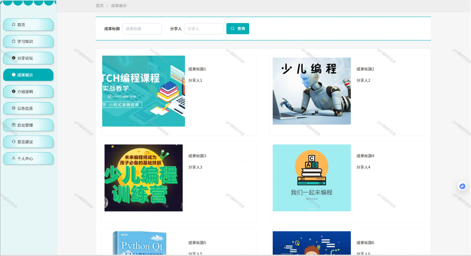Focus the 成果标题 search input
This screenshot has width=471, height=256.
[x=142, y=29]
